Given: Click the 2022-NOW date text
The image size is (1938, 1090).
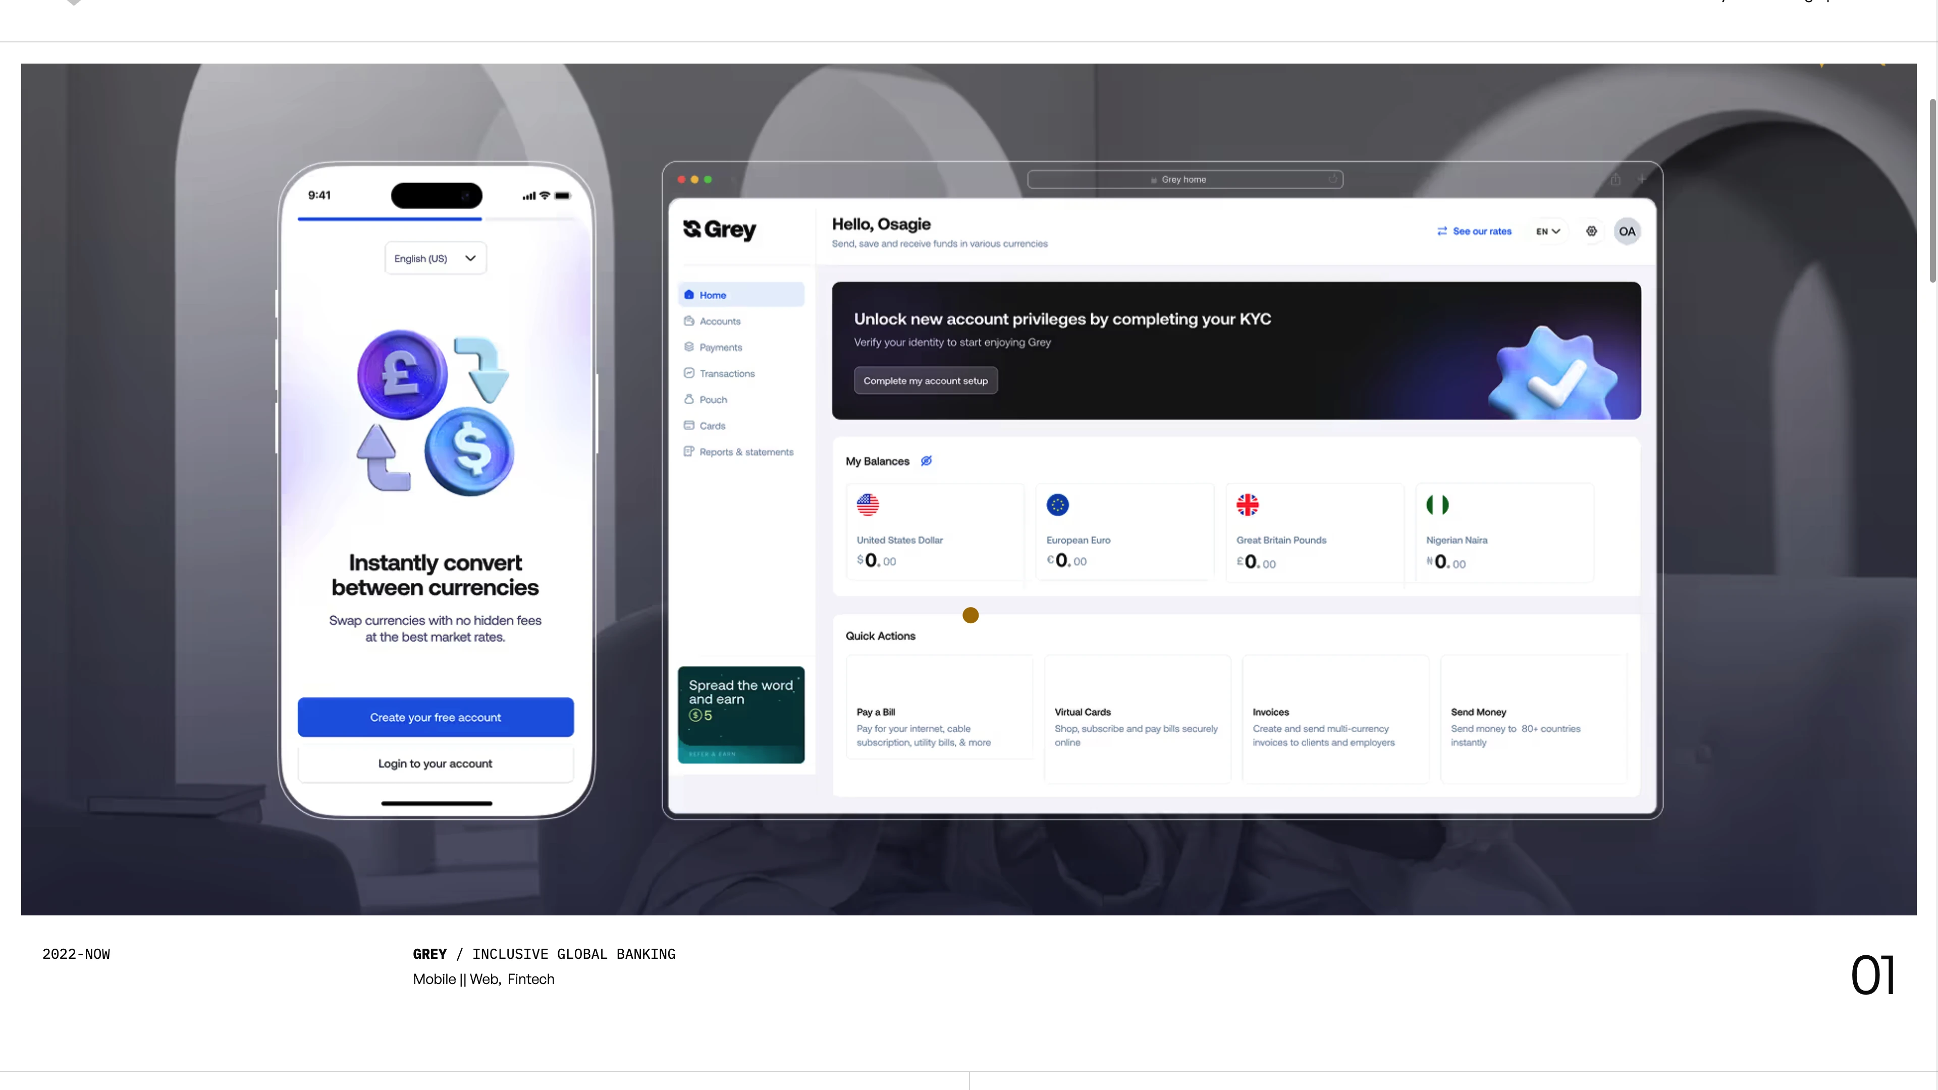Looking at the screenshot, I should tap(76, 954).
